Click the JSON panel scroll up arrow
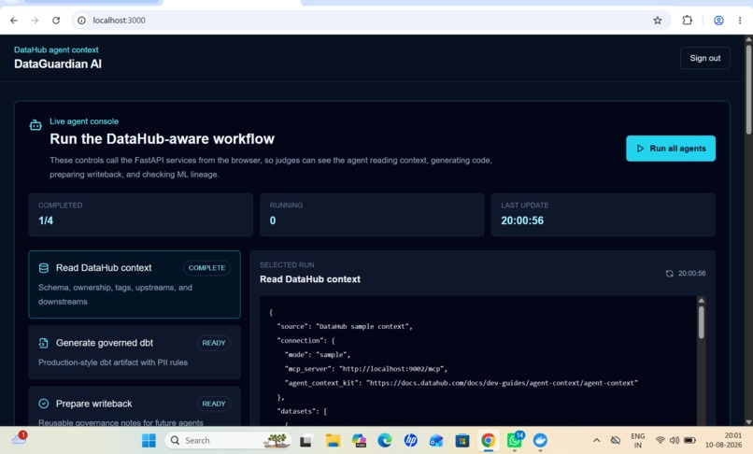753x454 pixels. coord(701,300)
